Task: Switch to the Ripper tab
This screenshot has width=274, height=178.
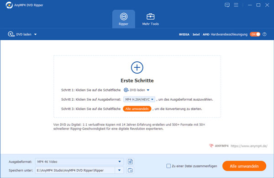Action: 124,19
